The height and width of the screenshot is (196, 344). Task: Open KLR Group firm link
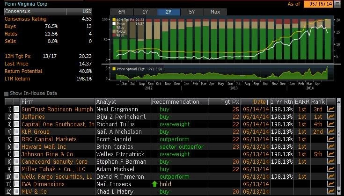[35, 131]
